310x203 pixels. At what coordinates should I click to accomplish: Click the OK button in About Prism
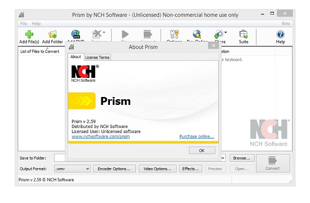pyautogui.click(x=202, y=151)
